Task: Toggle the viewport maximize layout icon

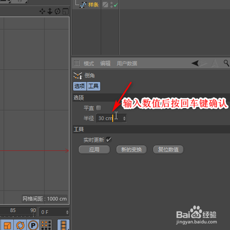Action: (65, 11)
